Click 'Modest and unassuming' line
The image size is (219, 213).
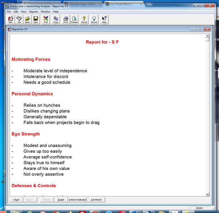(x=48, y=145)
